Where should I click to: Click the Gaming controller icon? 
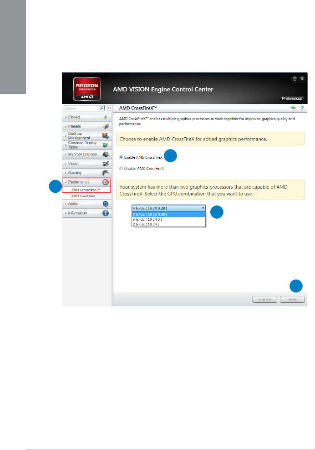coord(106,173)
